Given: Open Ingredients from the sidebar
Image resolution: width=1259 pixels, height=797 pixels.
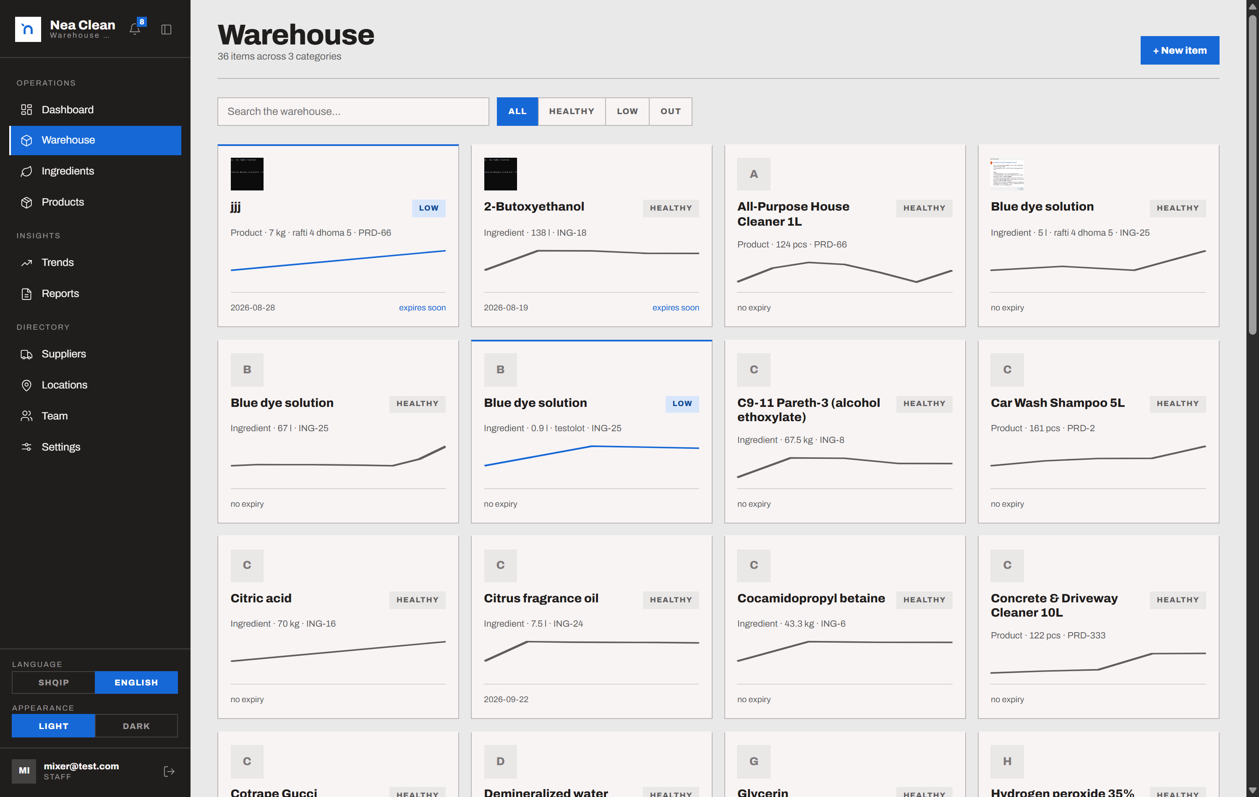Looking at the screenshot, I should (95, 172).
